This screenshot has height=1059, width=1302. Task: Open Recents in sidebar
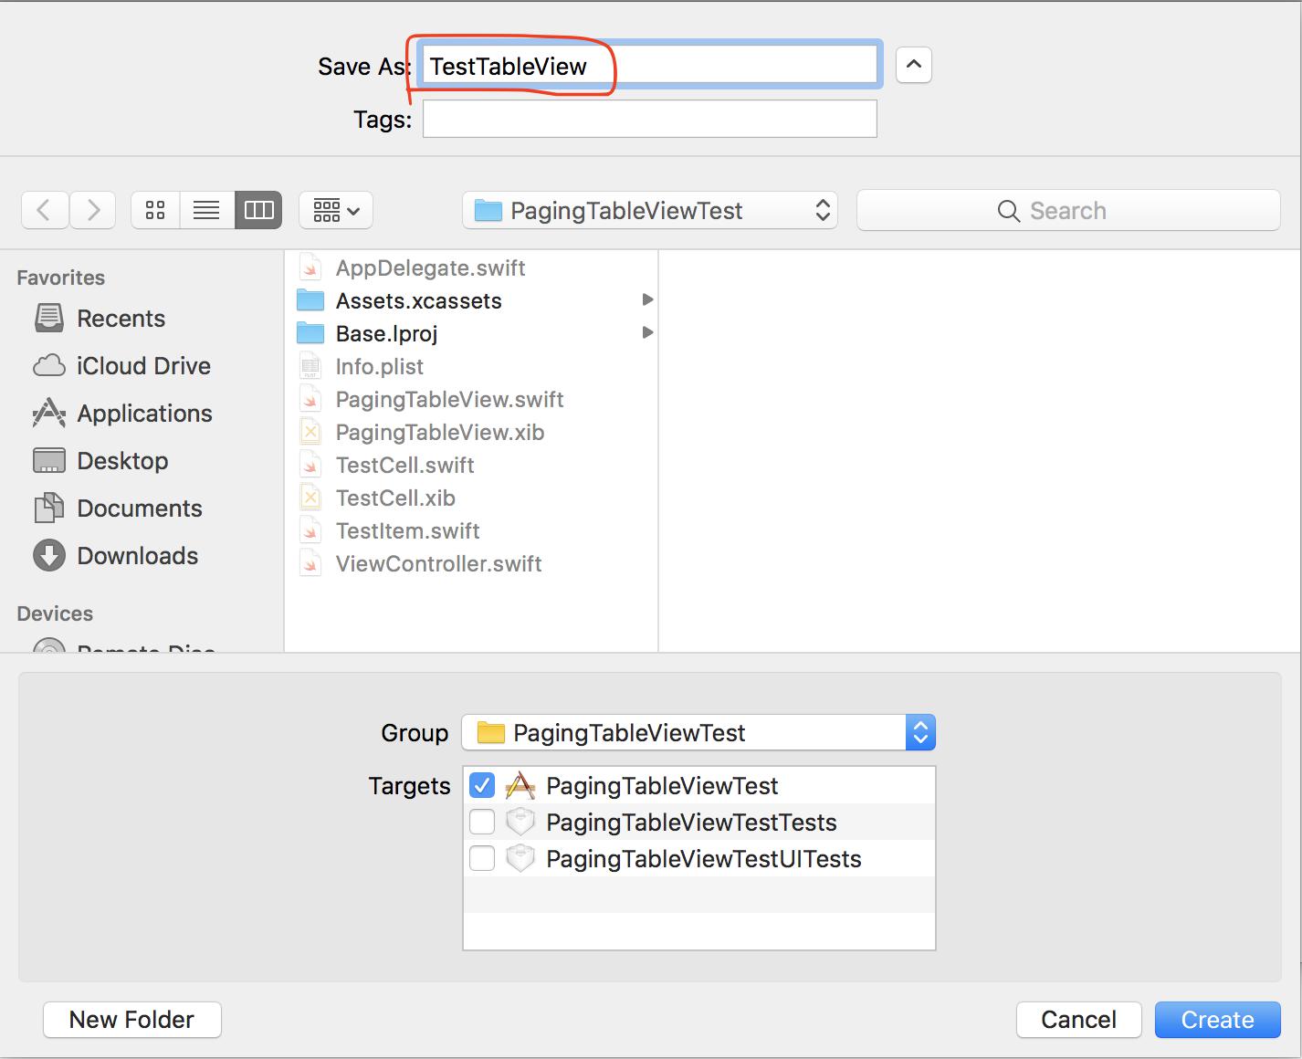pyautogui.click(x=121, y=319)
